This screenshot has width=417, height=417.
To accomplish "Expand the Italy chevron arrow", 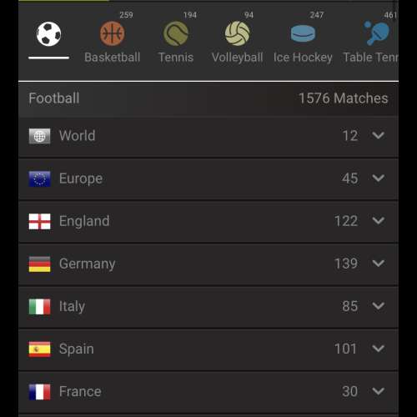I will [379, 306].
